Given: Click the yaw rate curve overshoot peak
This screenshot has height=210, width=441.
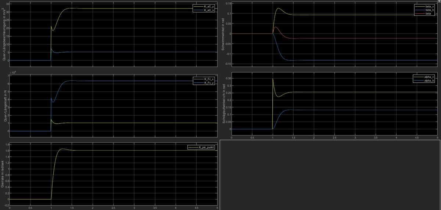Looking at the screenshot, I should [62, 149].
